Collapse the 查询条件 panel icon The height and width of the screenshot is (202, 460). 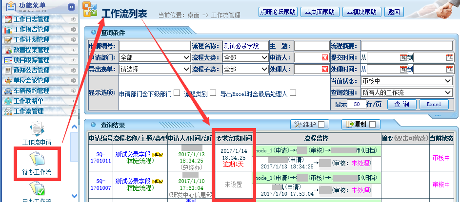point(93,33)
